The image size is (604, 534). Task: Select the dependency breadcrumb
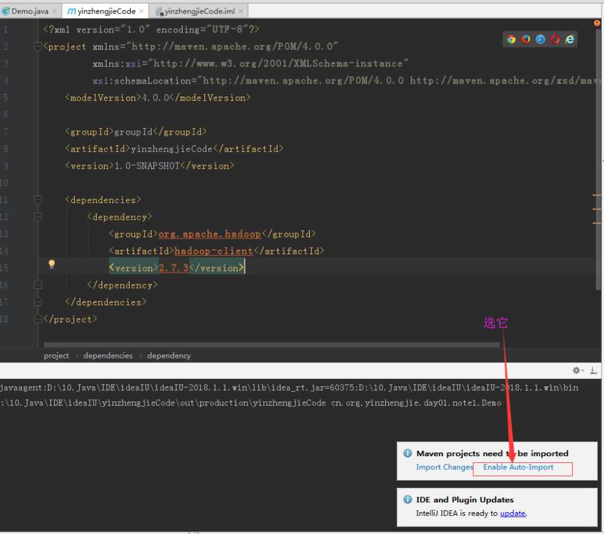click(169, 356)
